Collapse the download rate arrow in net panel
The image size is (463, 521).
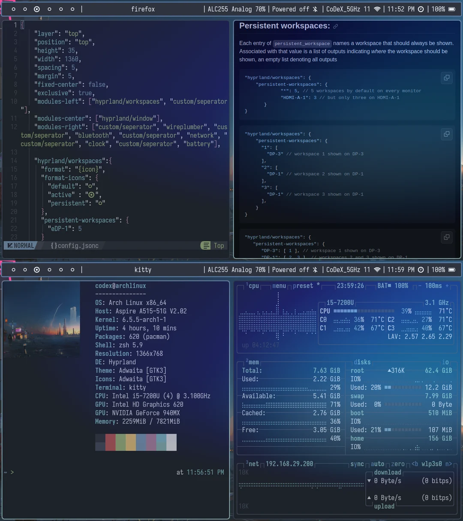pyautogui.click(x=369, y=481)
